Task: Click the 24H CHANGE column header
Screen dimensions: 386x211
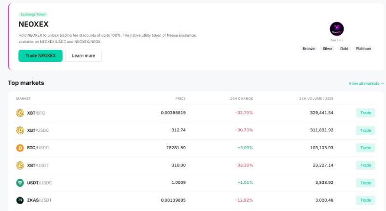Action: [242, 98]
